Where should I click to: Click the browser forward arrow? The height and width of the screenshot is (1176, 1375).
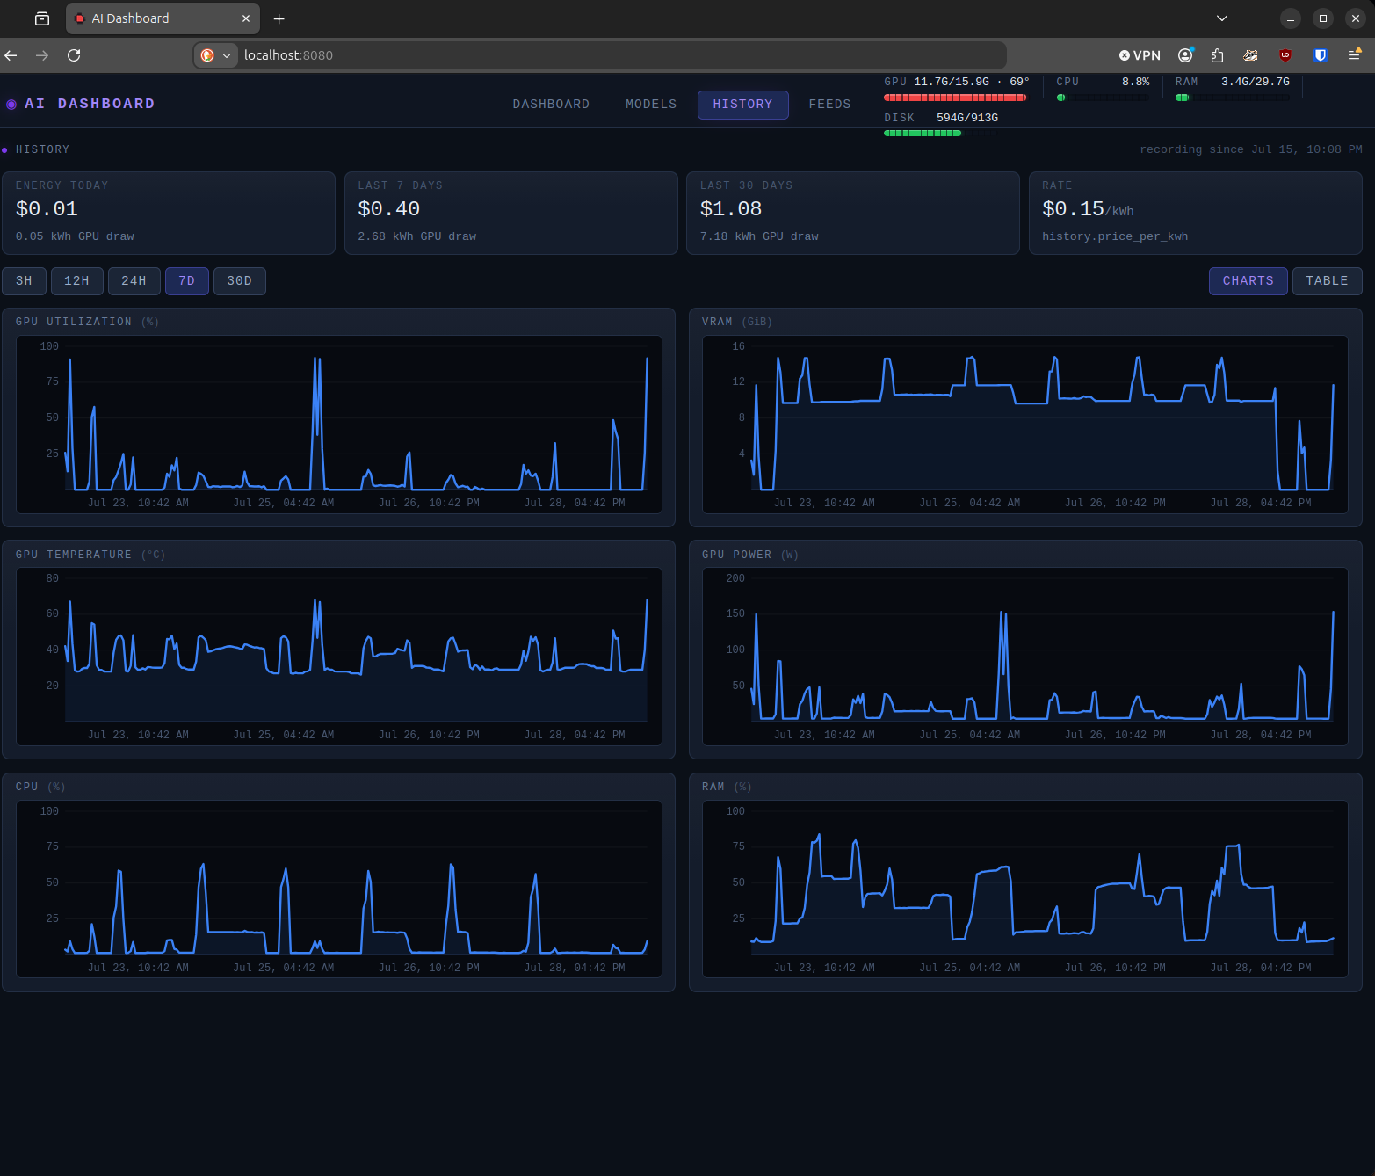42,55
